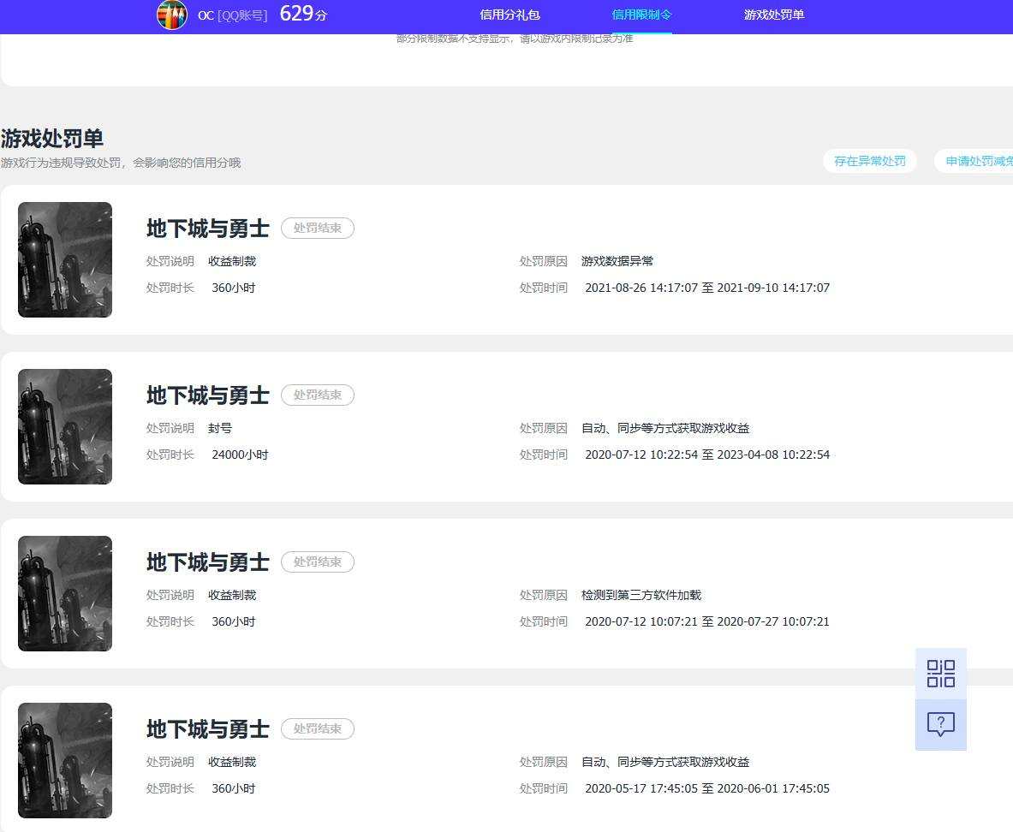Select 自动、同步等方式获取游戏收益 in 2020-05-17 record
Image resolution: width=1013 pixels, height=832 pixels.
(665, 762)
